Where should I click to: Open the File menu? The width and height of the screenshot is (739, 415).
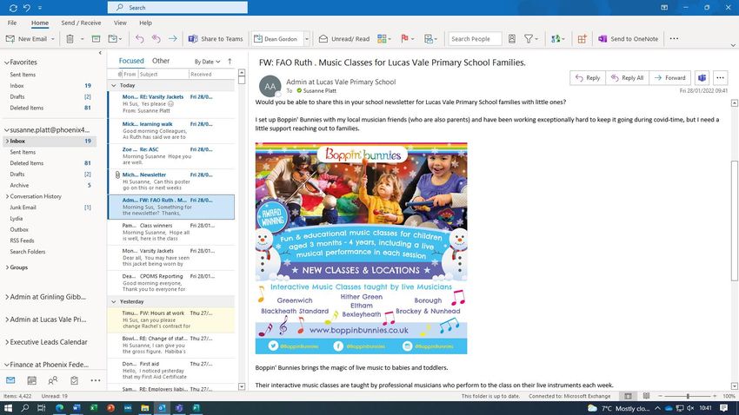12,23
